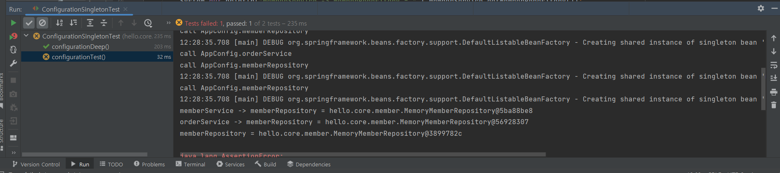Image resolution: width=780 pixels, height=173 pixels.
Task: Click the Stop process square icon
Action: pyautogui.click(x=13, y=80)
